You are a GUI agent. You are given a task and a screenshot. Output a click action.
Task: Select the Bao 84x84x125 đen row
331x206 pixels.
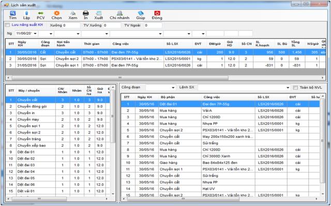pos(221,163)
